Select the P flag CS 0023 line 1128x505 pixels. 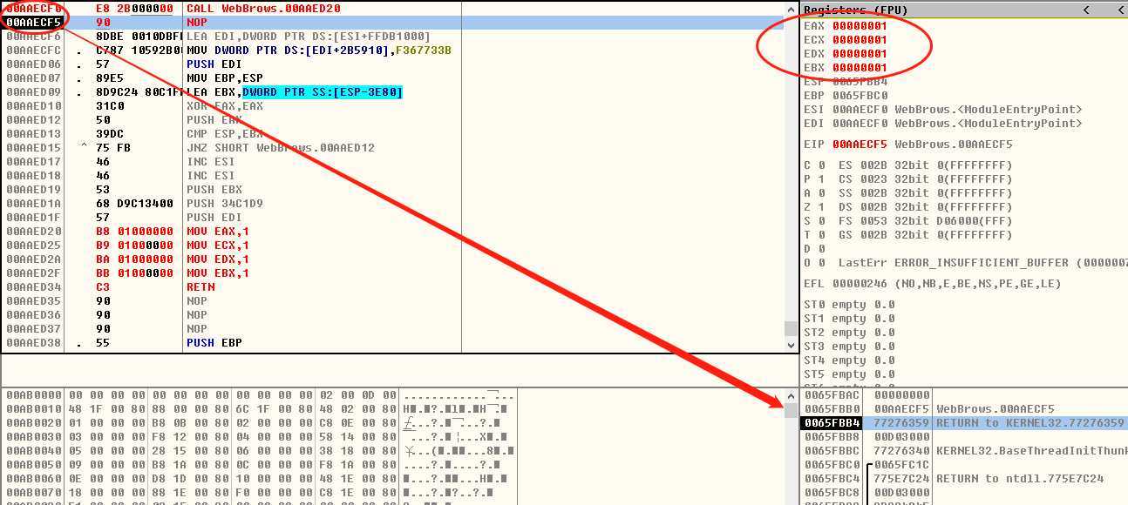(907, 179)
